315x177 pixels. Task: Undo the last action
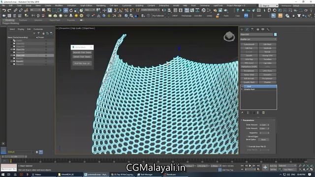pos(4,10)
